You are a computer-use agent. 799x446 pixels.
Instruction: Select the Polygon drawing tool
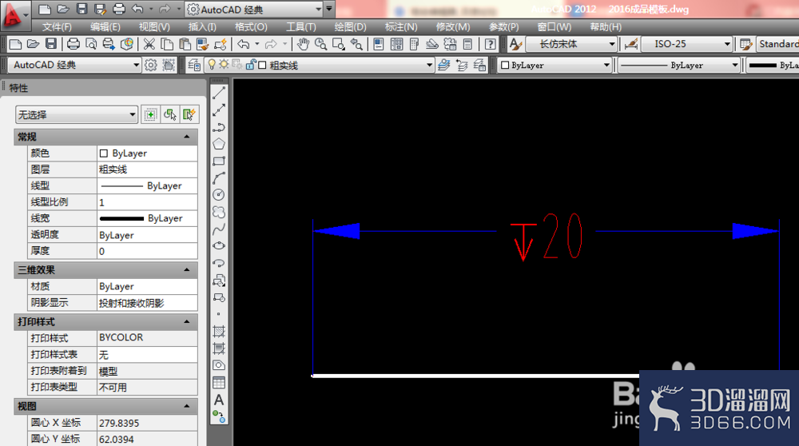point(219,144)
